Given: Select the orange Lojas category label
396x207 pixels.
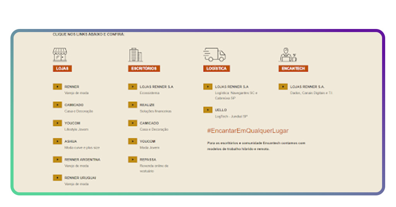Looking at the screenshot, I should pyautogui.click(x=62, y=68).
